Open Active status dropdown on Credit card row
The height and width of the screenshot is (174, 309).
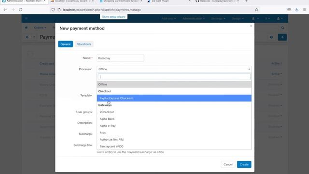(277, 63)
